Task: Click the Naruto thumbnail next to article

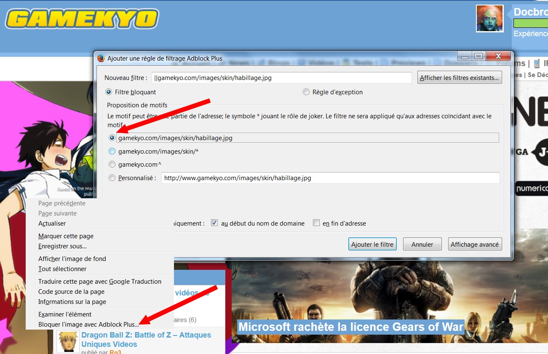Action: (67, 341)
